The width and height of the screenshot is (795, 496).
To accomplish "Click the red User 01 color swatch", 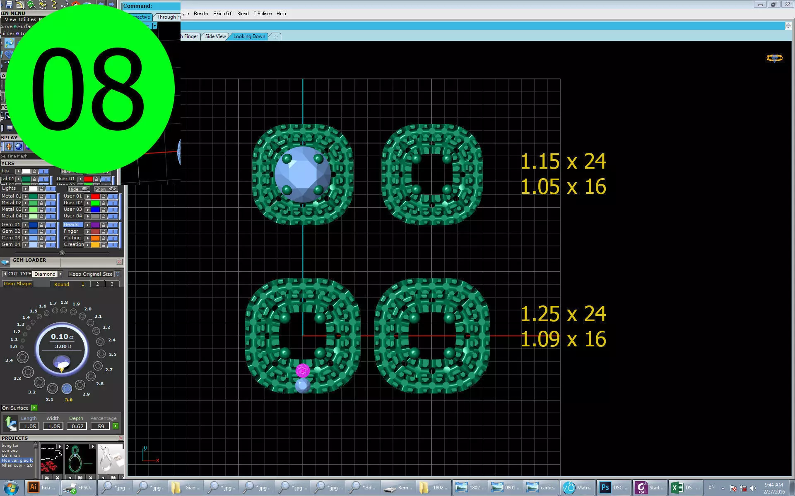I will (95, 196).
